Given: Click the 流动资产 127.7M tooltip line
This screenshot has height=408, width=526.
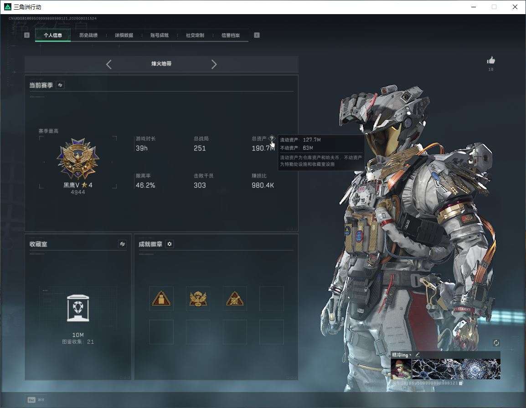Looking at the screenshot, I should point(300,139).
